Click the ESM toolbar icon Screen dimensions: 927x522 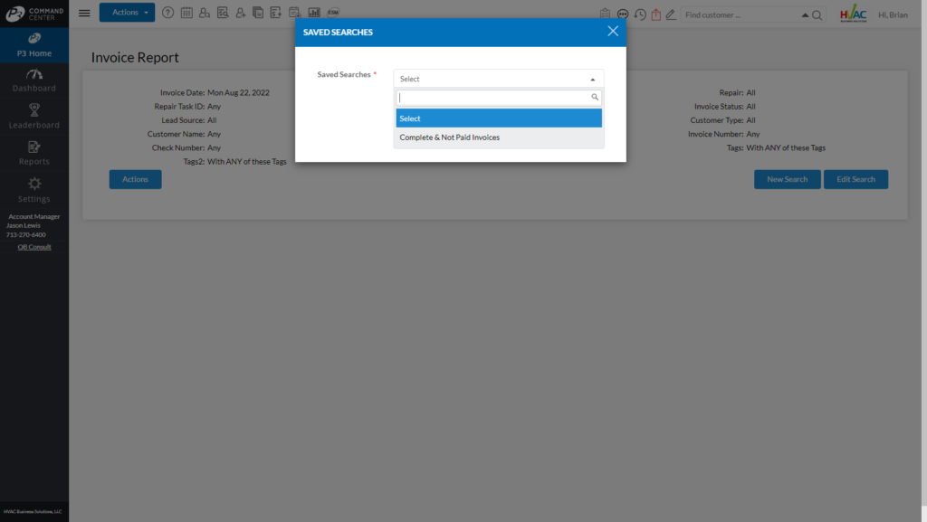tap(333, 13)
